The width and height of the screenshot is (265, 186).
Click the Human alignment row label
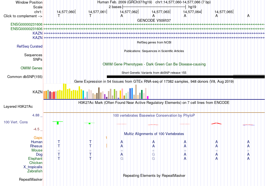point(37,142)
